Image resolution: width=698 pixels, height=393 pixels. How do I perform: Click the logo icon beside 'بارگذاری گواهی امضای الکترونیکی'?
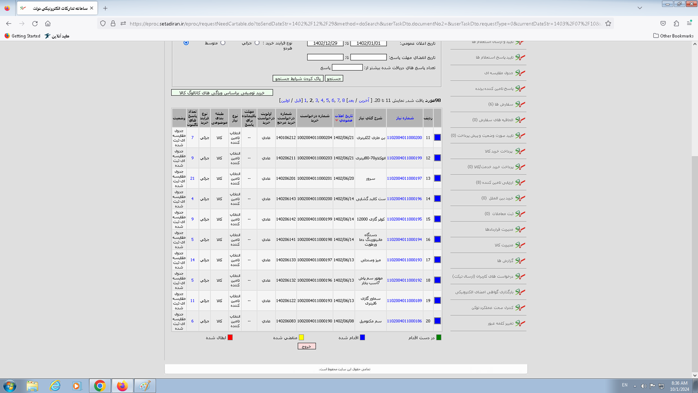click(520, 292)
